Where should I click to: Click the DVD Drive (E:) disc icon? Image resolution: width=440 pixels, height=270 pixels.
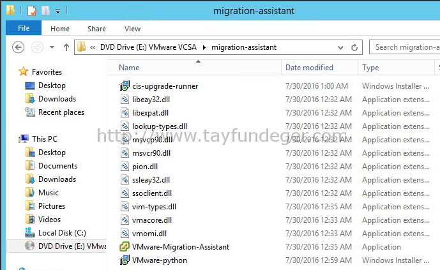pos(30,246)
